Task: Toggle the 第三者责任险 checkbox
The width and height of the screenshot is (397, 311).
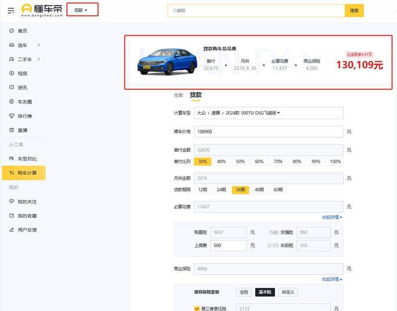Action: [197, 309]
